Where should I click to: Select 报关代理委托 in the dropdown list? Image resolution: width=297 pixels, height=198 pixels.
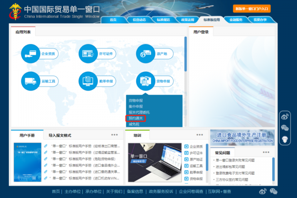[x=138, y=112]
